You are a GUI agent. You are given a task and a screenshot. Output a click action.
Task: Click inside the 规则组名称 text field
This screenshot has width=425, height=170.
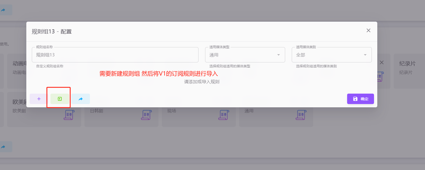pyautogui.click(x=115, y=55)
